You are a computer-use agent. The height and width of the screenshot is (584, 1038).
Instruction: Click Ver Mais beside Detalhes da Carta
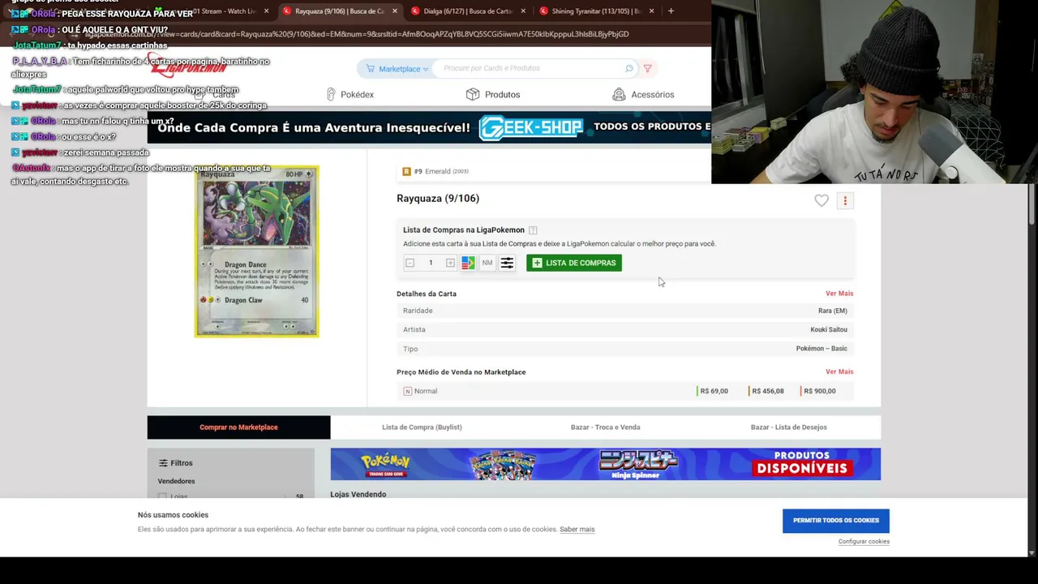pyautogui.click(x=839, y=294)
